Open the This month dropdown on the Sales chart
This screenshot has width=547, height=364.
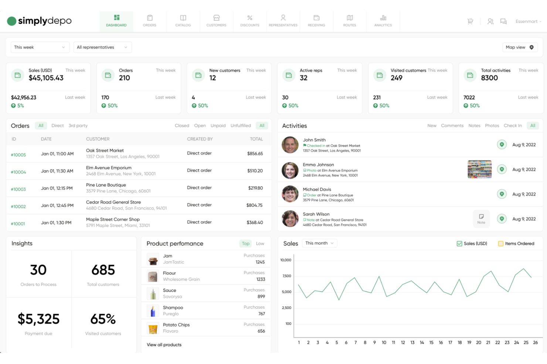pos(319,243)
